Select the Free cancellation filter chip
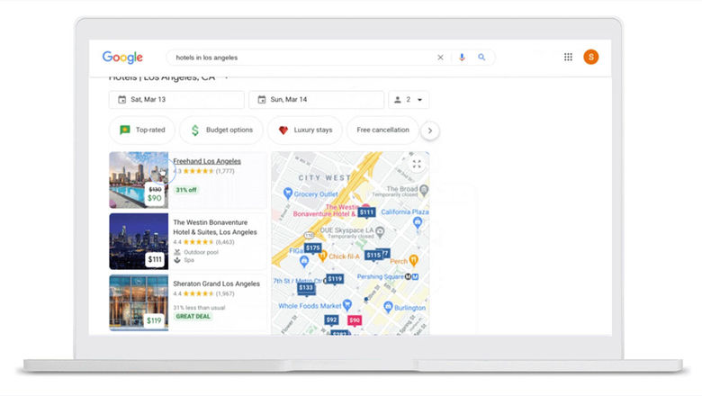Viewport: 702px width, 396px height. point(382,130)
